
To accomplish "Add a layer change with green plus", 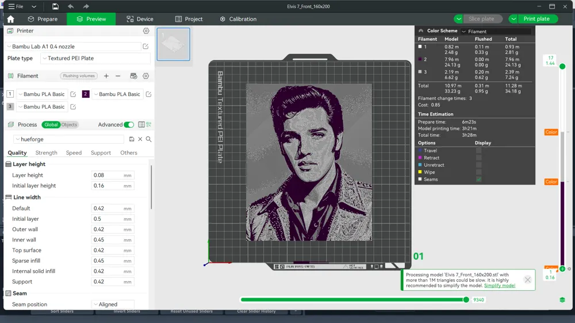I will coord(562,269).
